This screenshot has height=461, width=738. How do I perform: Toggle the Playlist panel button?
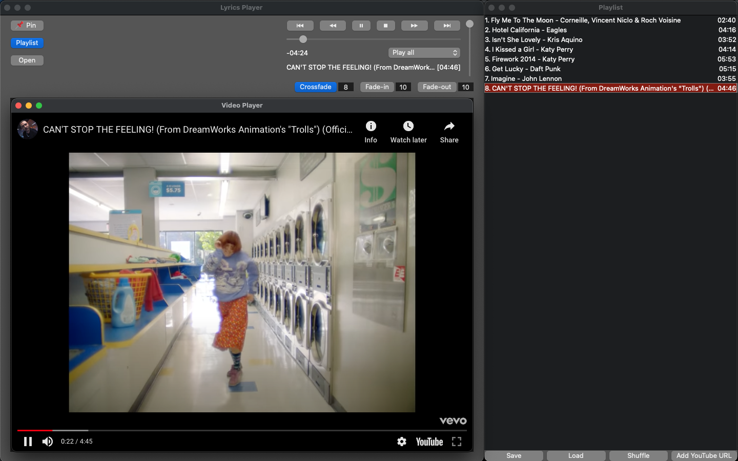[27, 43]
